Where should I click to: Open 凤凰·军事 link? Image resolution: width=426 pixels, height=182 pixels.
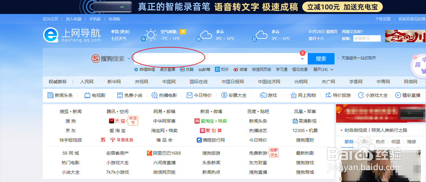pos(305,111)
